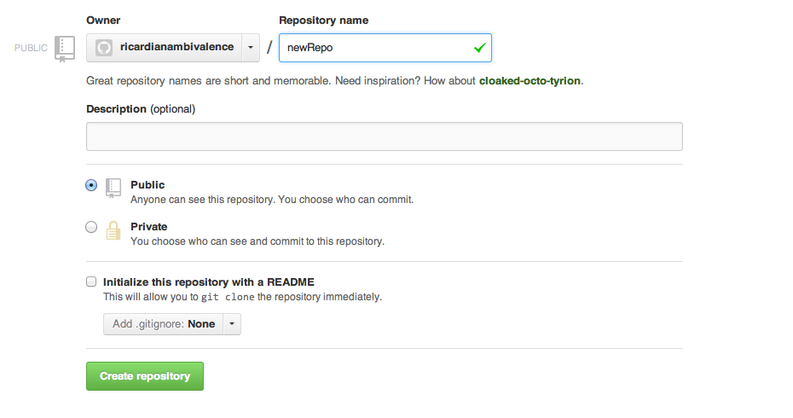The height and width of the screenshot is (418, 793).
Task: Click the "Description (optional)" field label
Action: 141,109
